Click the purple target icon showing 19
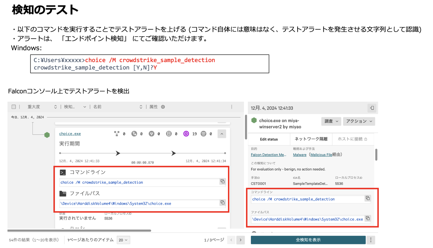Image resolution: width=433 pixels, height=248 pixels. pyautogui.click(x=186, y=134)
